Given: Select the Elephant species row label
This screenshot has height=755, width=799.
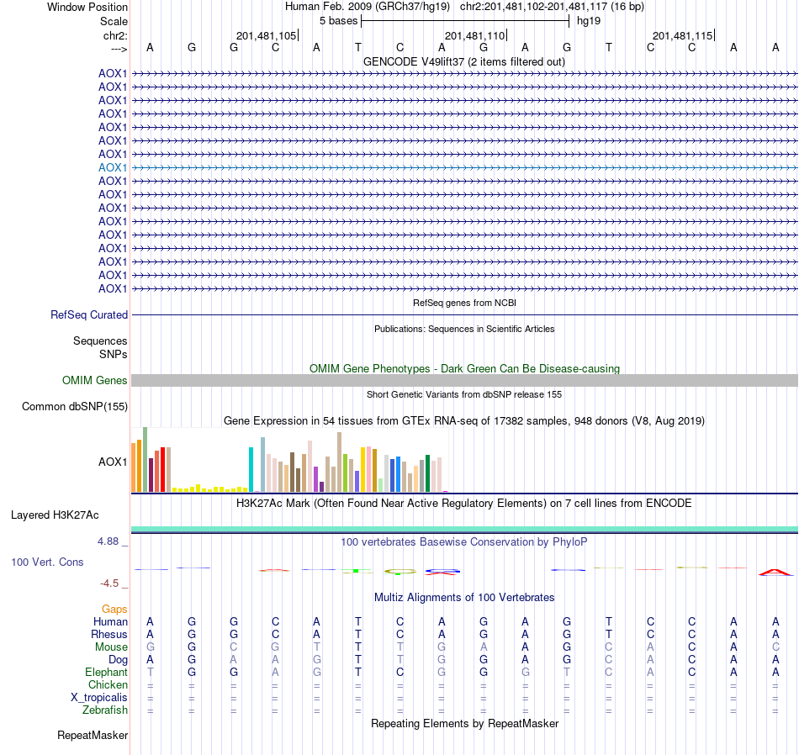Looking at the screenshot, I should (x=107, y=673).
